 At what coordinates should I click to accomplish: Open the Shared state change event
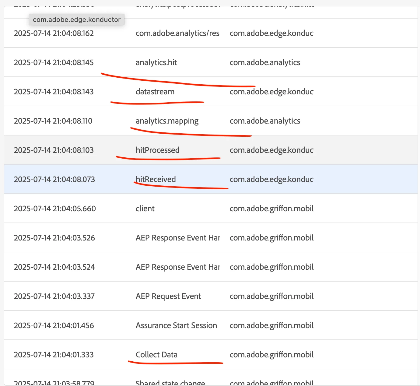(x=170, y=383)
